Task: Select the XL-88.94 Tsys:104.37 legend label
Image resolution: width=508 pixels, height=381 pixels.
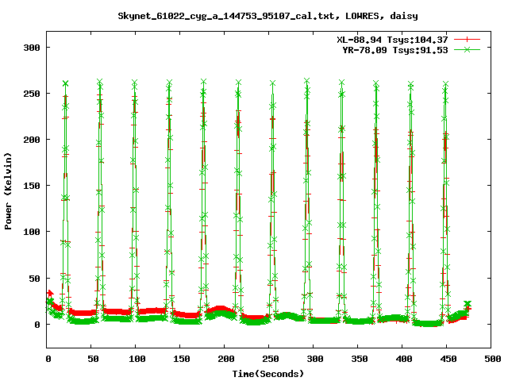Action: point(400,39)
